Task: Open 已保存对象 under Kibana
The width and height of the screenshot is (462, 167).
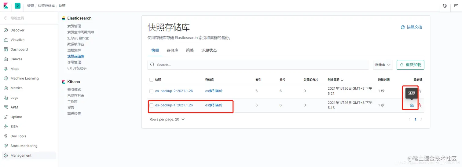Action: click(x=76, y=96)
